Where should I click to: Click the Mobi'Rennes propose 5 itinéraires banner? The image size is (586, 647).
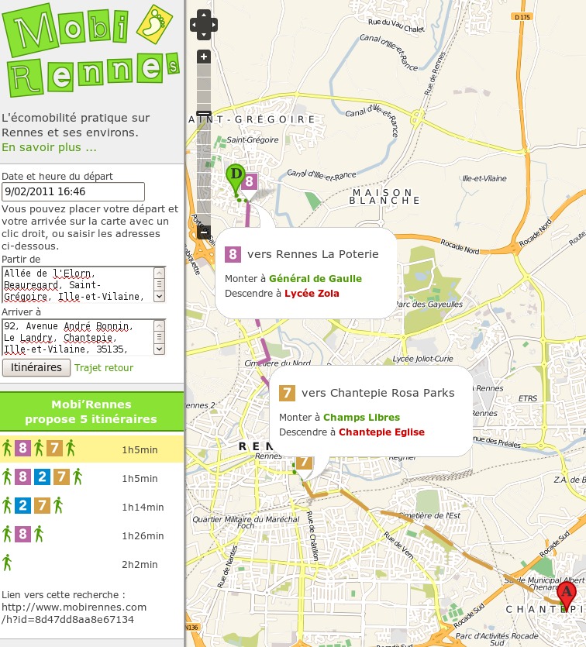coord(91,411)
